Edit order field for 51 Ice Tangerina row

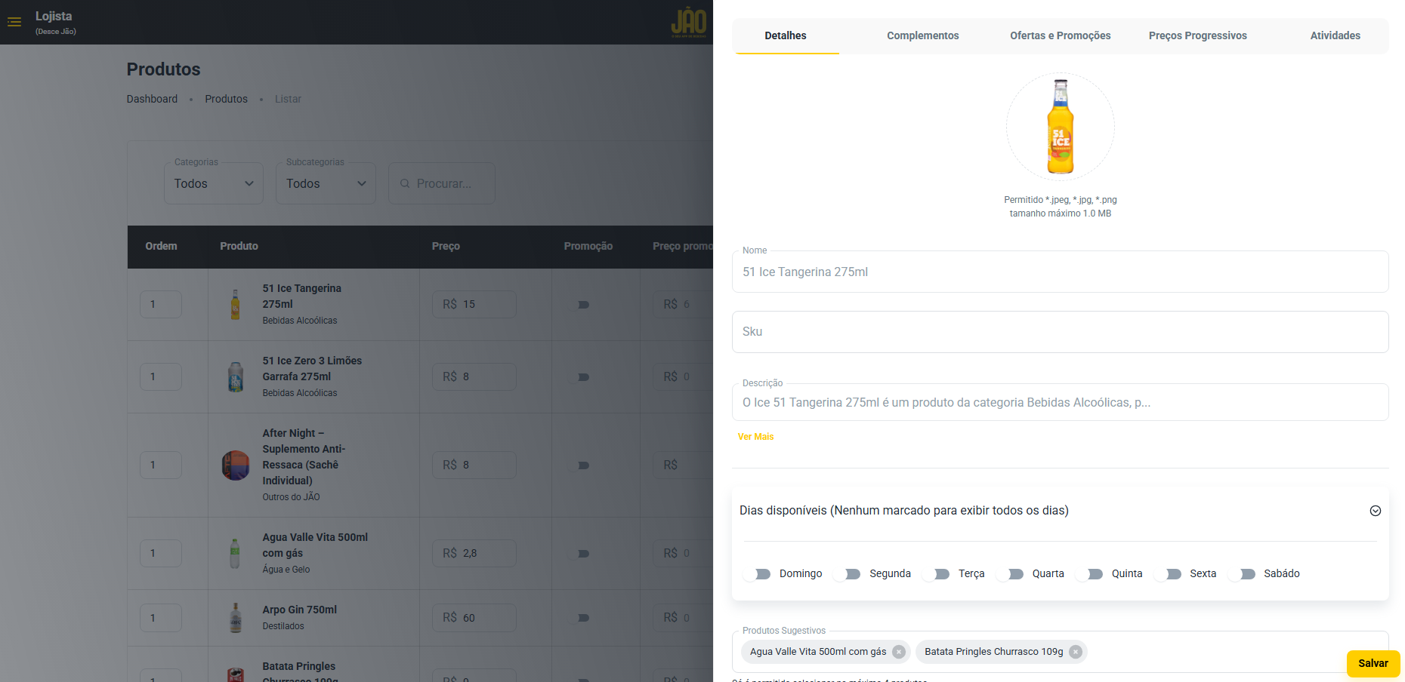(x=161, y=305)
